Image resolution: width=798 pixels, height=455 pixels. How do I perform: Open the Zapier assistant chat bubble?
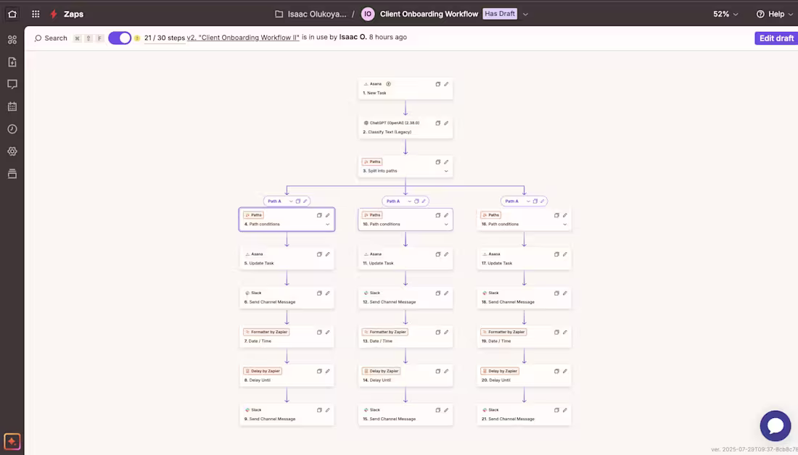(775, 426)
